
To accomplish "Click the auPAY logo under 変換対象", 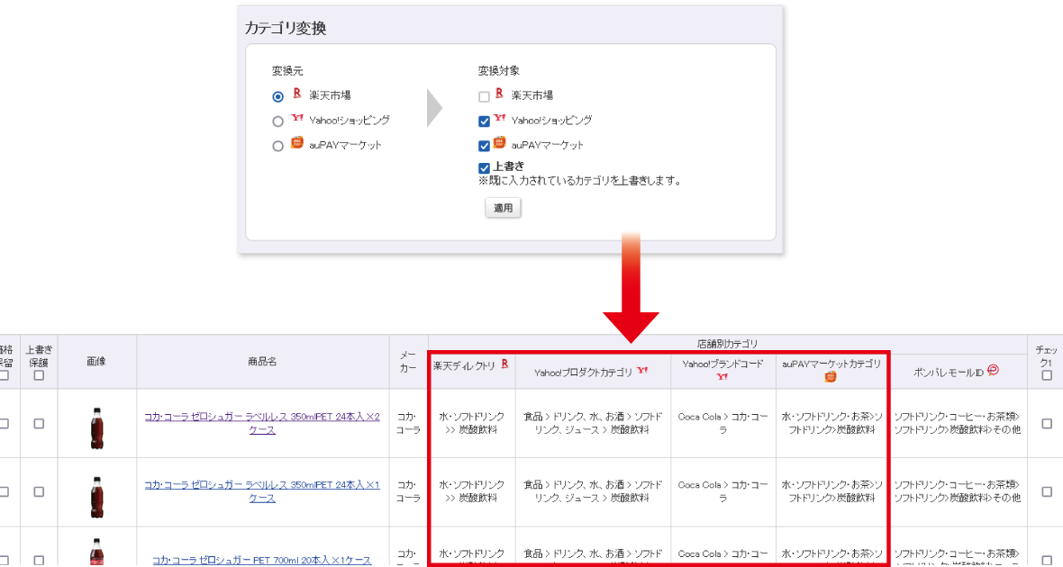I will click(500, 142).
